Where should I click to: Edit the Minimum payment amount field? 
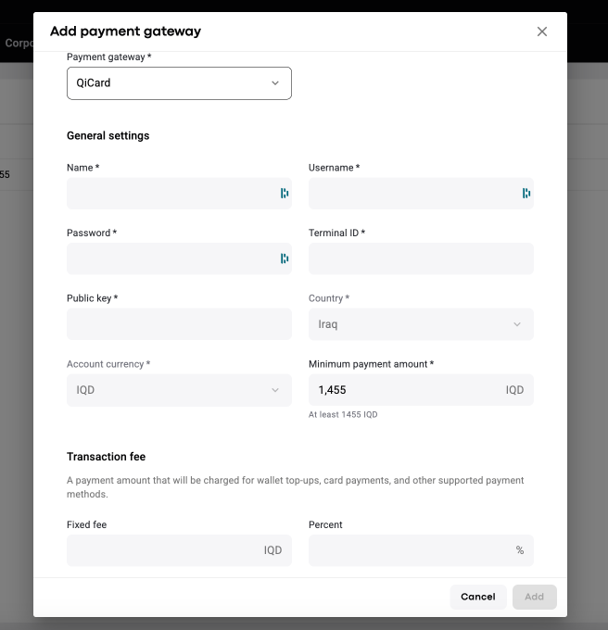coord(403,390)
